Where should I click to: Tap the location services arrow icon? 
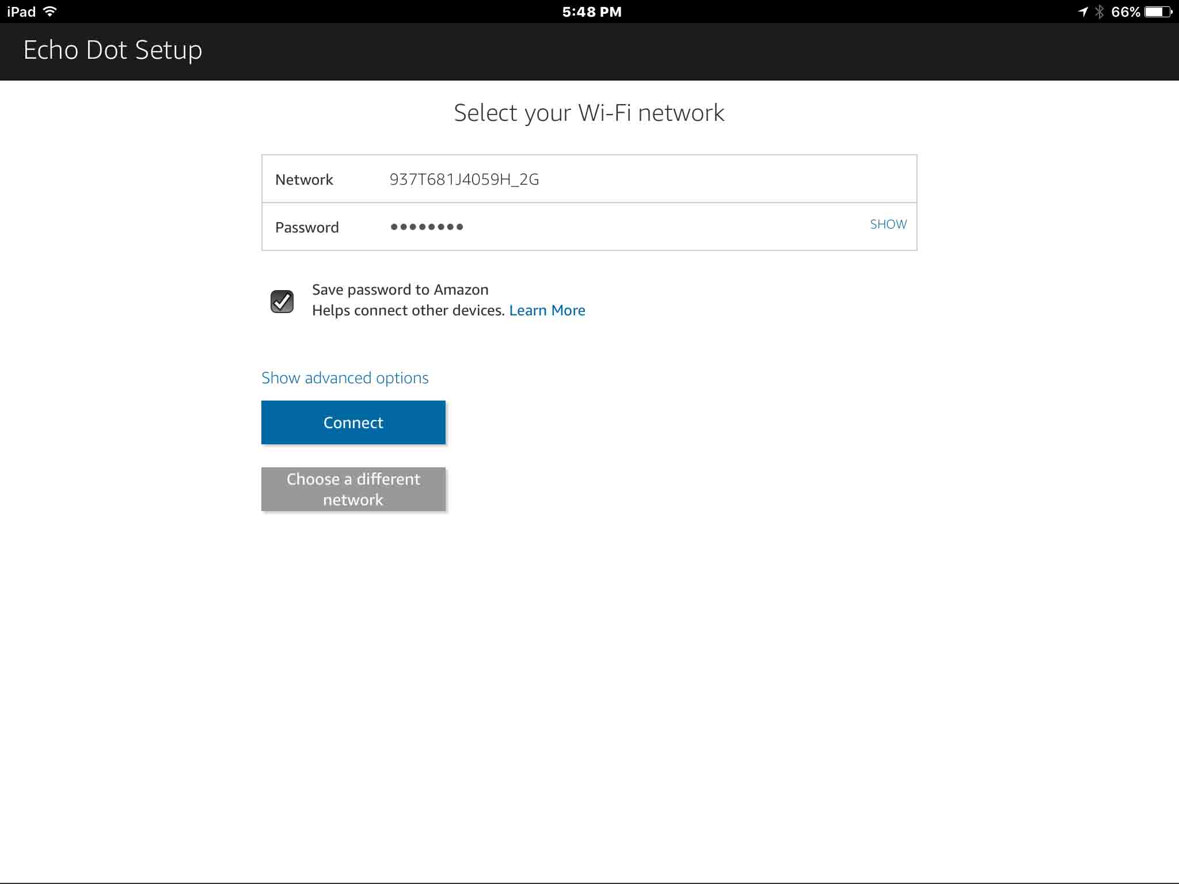click(1083, 12)
